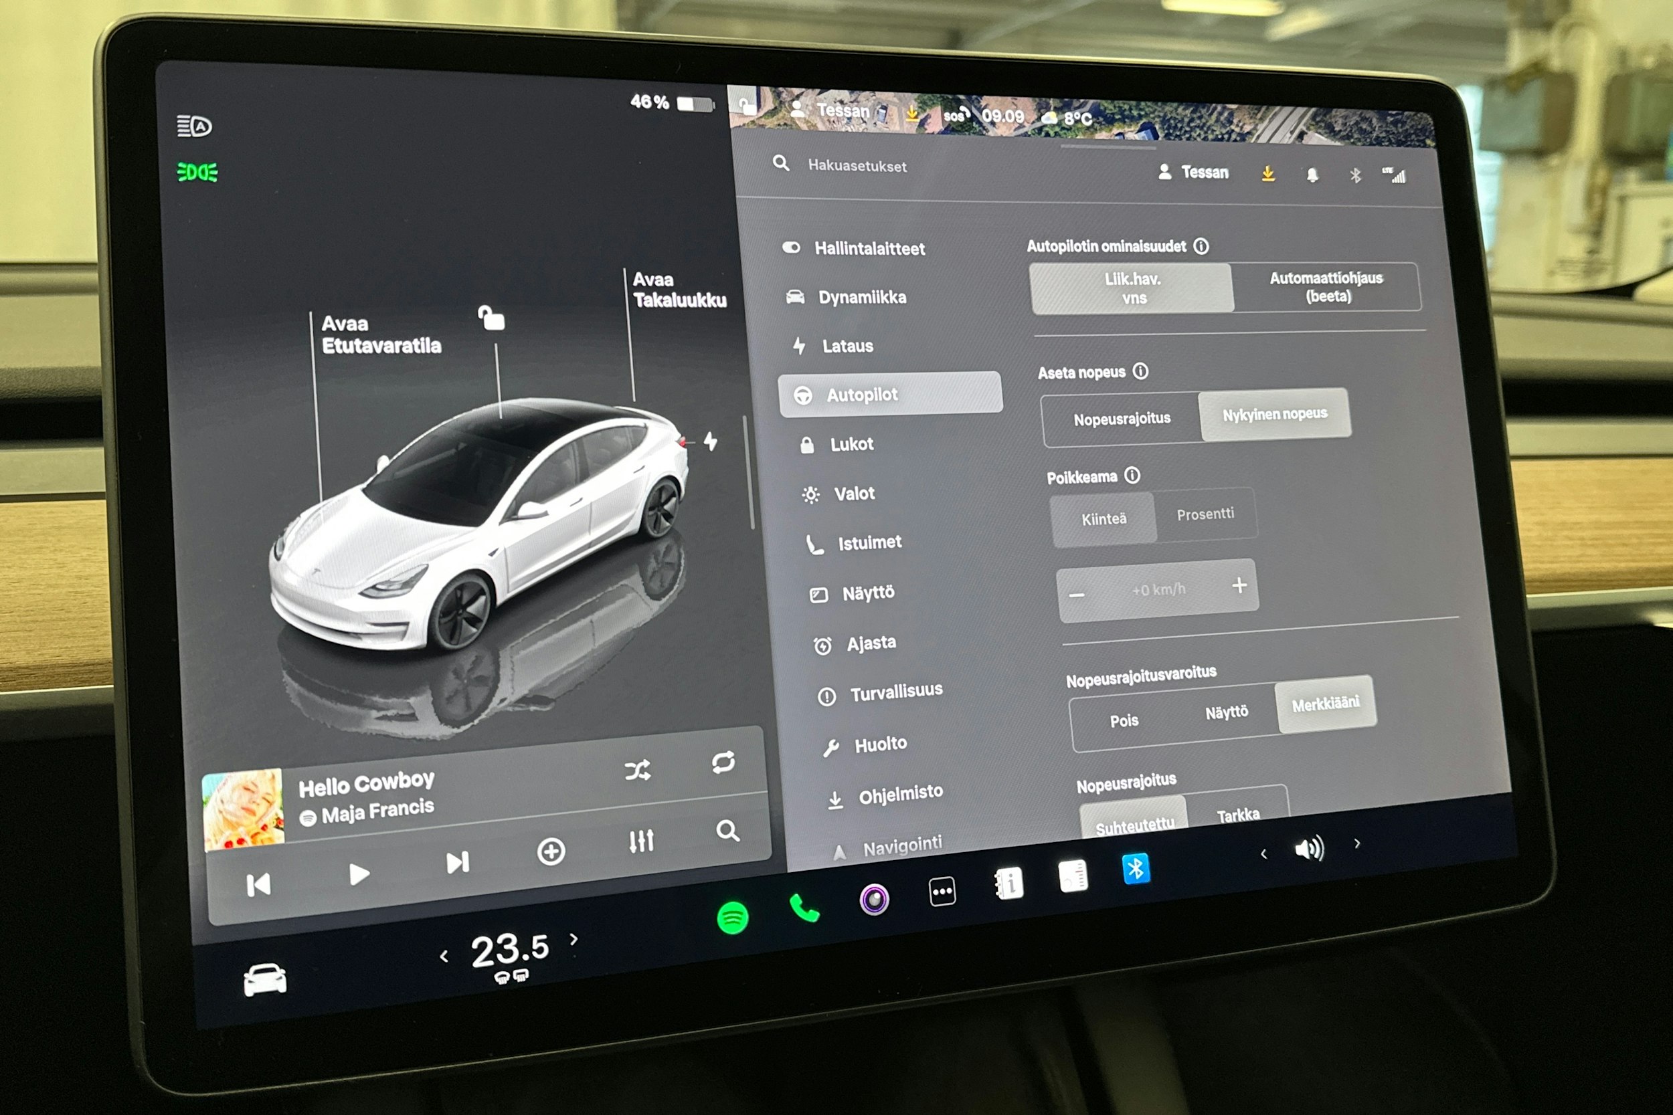The image size is (1673, 1115).
Task: Enable repeat in the media player
Action: point(723,763)
